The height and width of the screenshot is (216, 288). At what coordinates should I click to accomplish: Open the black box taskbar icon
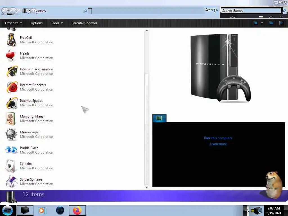point(25,210)
